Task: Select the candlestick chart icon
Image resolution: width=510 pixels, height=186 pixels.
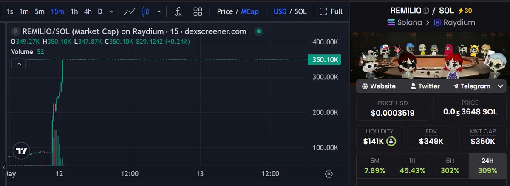Action: click(145, 11)
